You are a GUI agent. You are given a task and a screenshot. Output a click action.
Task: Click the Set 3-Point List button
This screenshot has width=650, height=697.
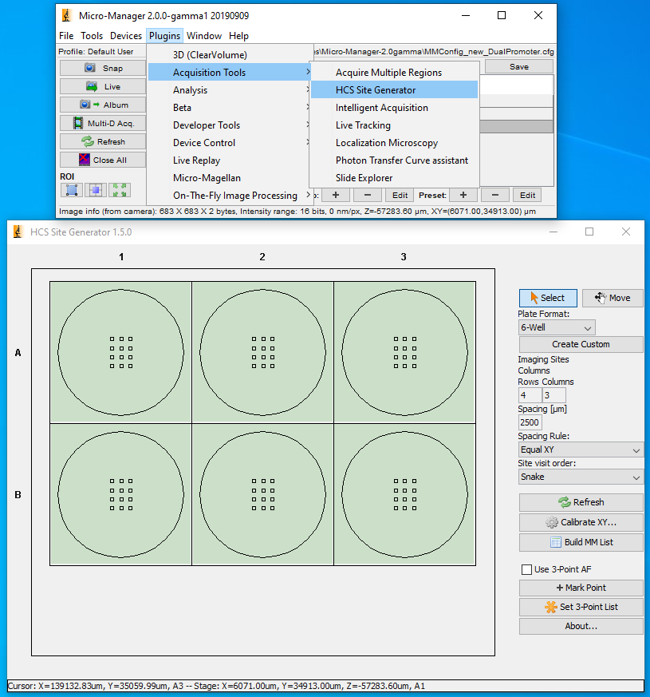click(x=581, y=607)
